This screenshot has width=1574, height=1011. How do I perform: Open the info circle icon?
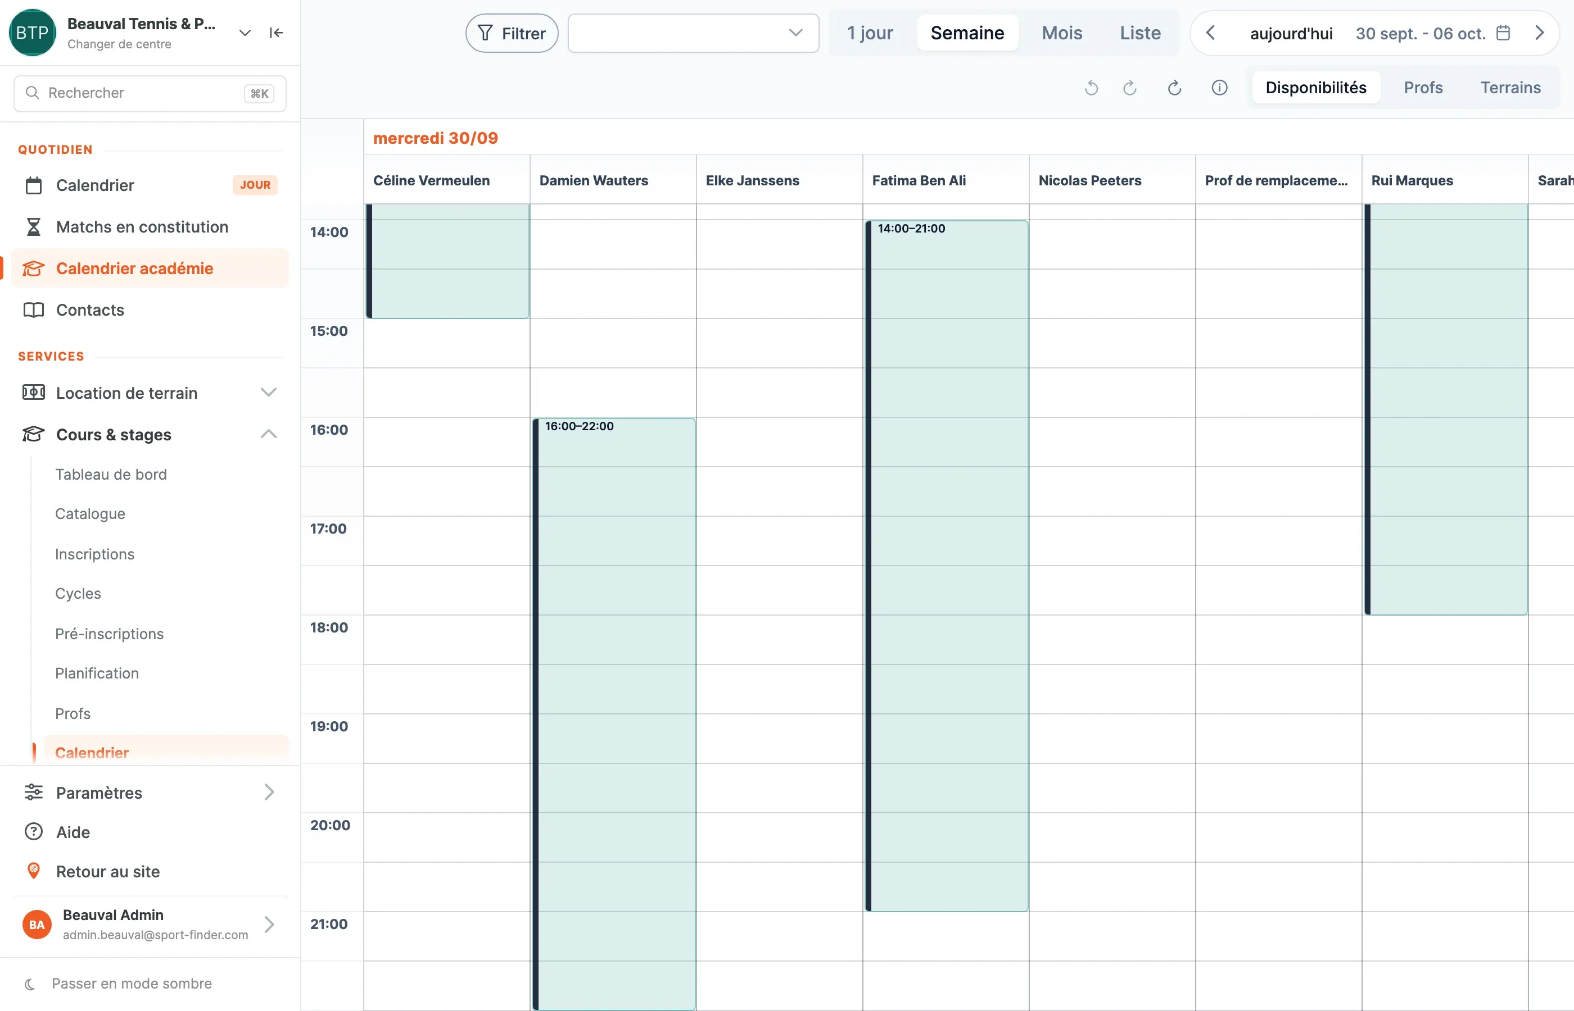tap(1219, 88)
